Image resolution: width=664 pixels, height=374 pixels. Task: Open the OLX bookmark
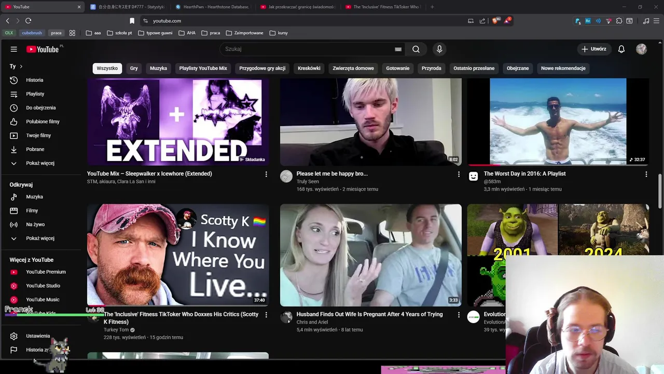tap(9, 33)
